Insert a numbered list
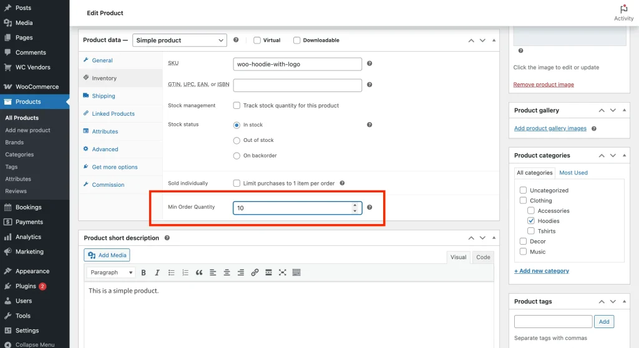The width and height of the screenshot is (639, 348). [x=185, y=273]
